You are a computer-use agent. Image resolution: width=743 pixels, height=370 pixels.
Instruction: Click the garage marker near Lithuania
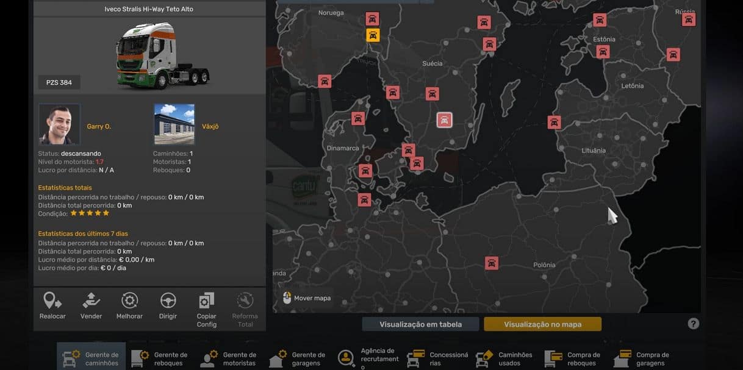coord(554,122)
